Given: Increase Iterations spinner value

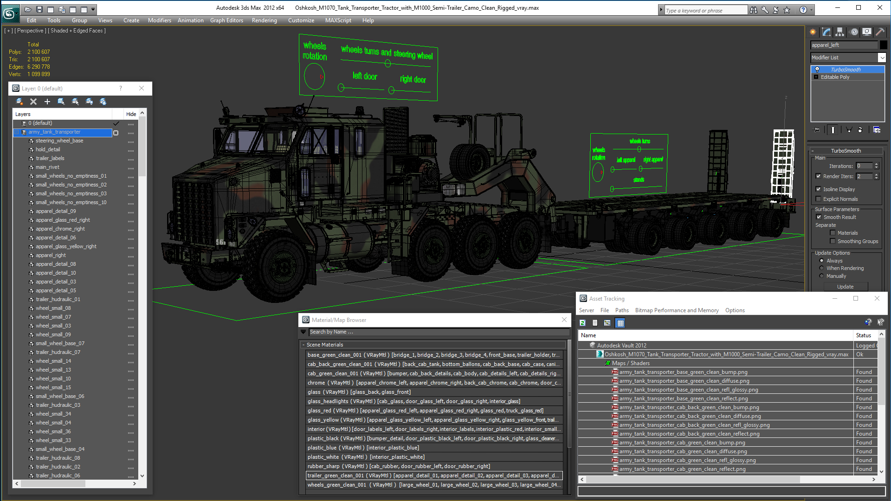Looking at the screenshot, I should [x=876, y=164].
